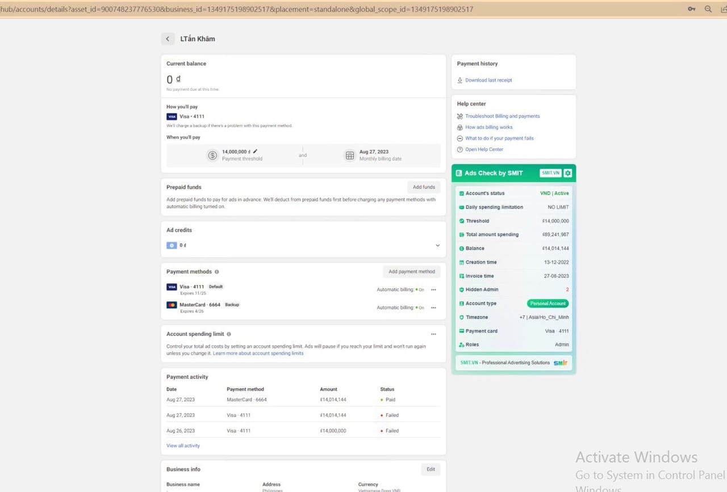Click the pencil icon to edit payment threshold
Viewport: 727px width, 492px height.
pos(256,152)
